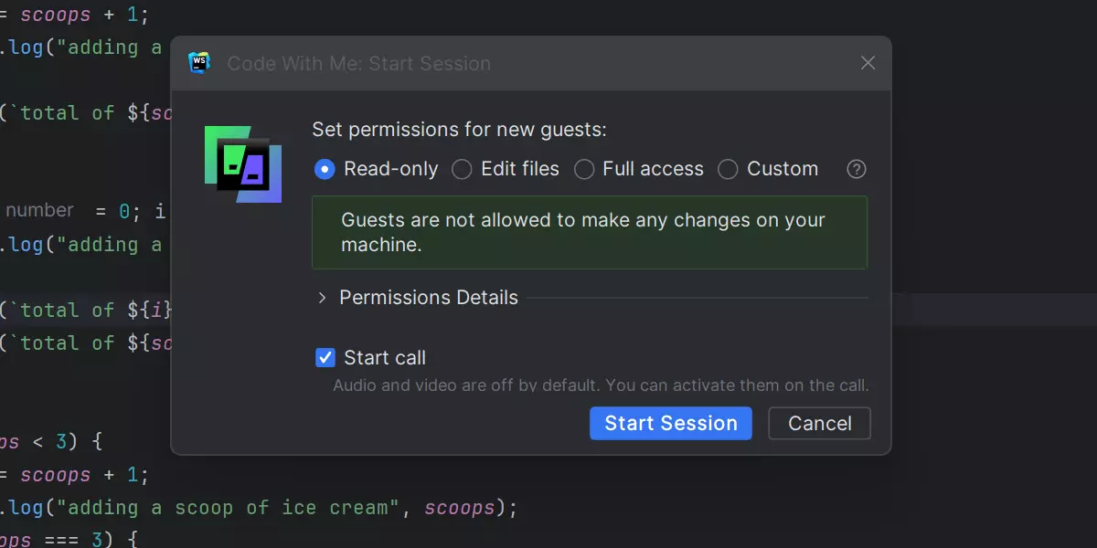Click the dialog title 'Code With Me: Start Session'
Screen dimensions: 1097x548
[358, 63]
